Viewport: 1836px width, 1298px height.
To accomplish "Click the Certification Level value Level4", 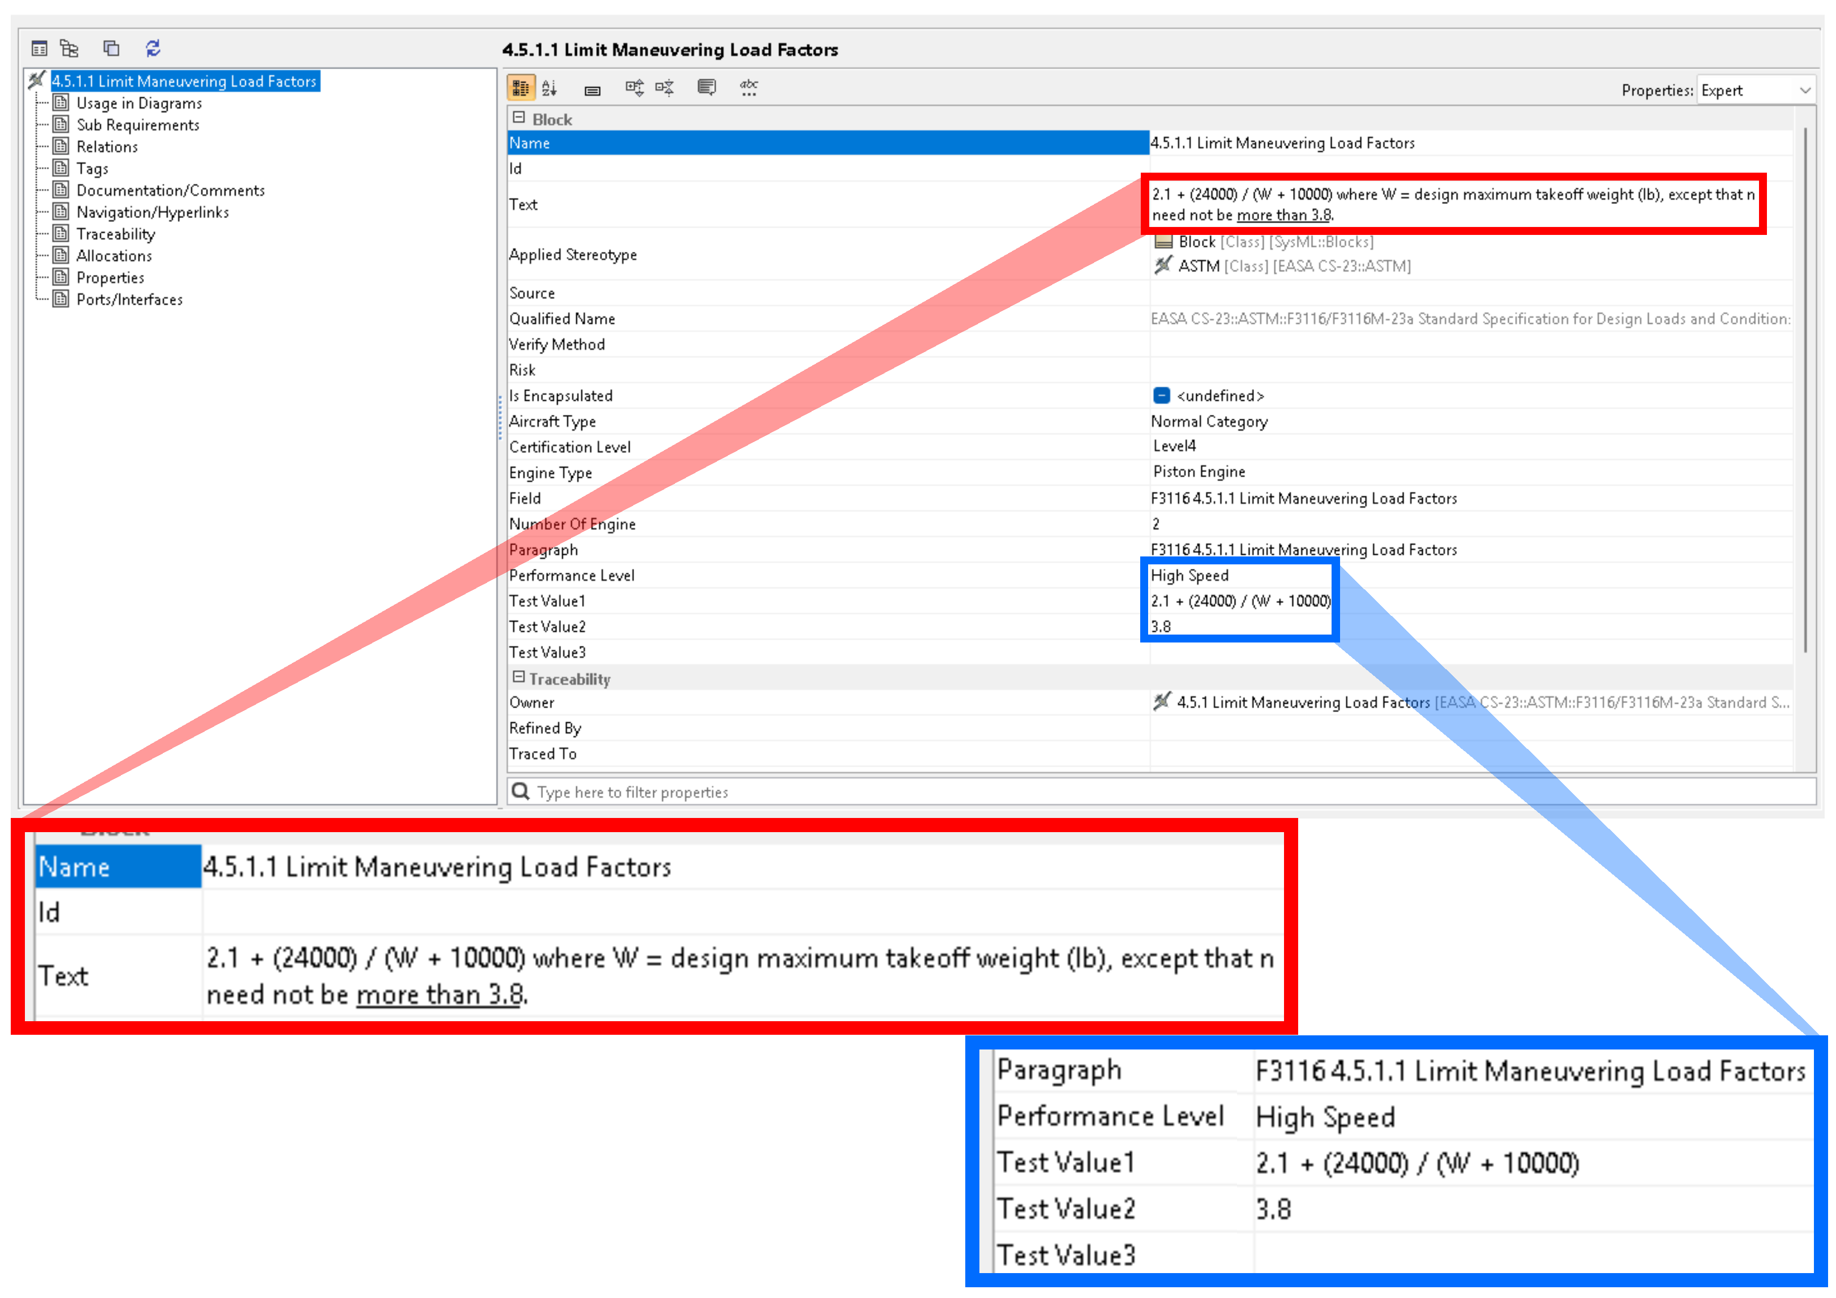I will pos(1174,445).
